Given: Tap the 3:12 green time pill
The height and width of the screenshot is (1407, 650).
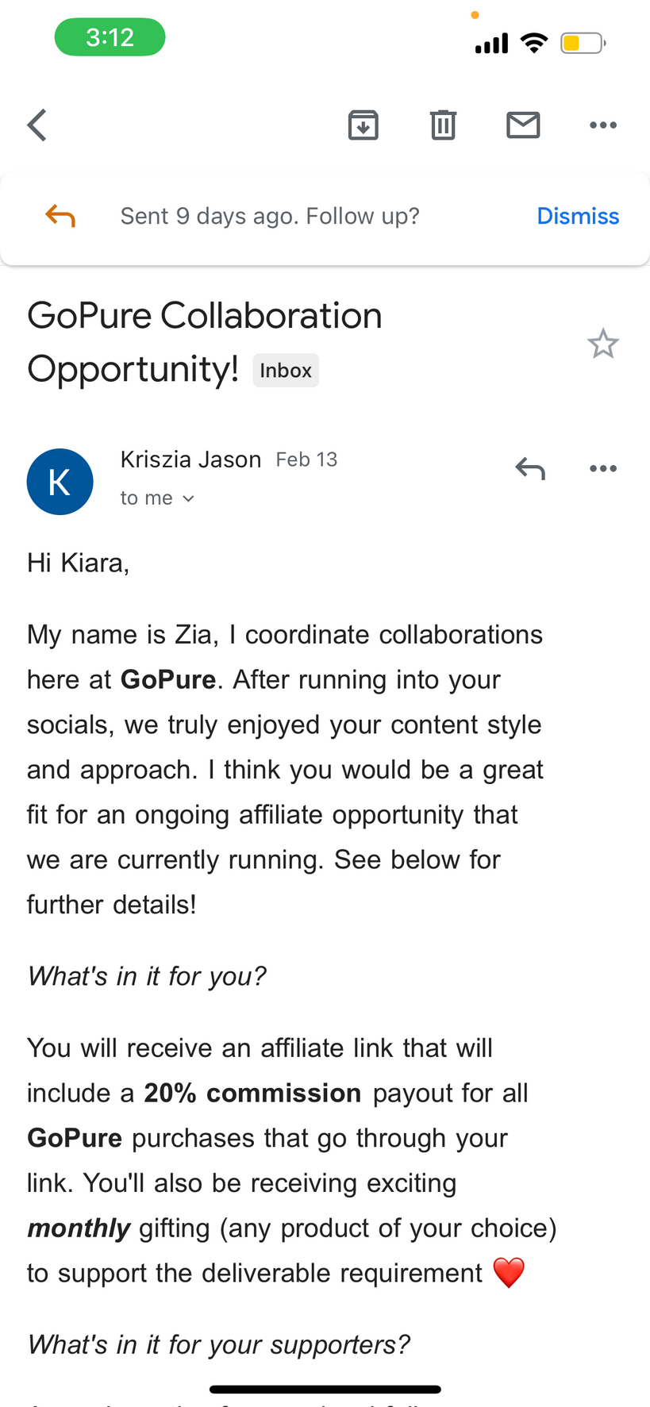Looking at the screenshot, I should pos(110,37).
